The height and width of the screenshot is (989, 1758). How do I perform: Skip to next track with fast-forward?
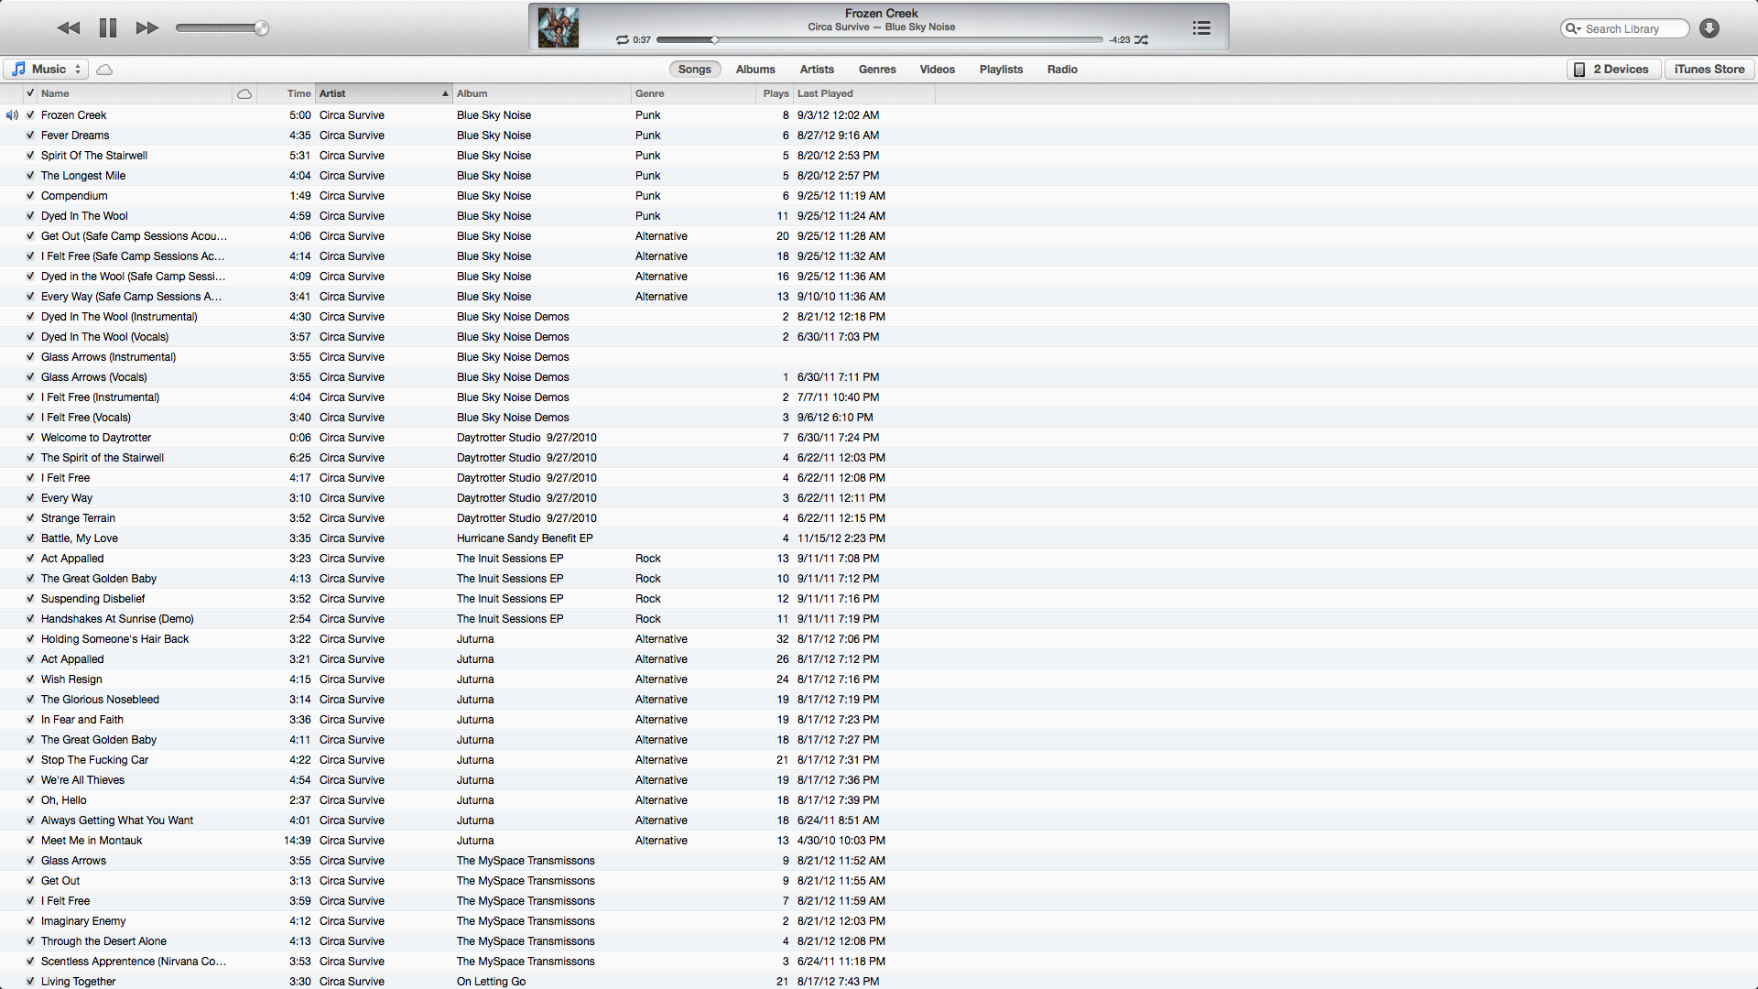pos(147,28)
